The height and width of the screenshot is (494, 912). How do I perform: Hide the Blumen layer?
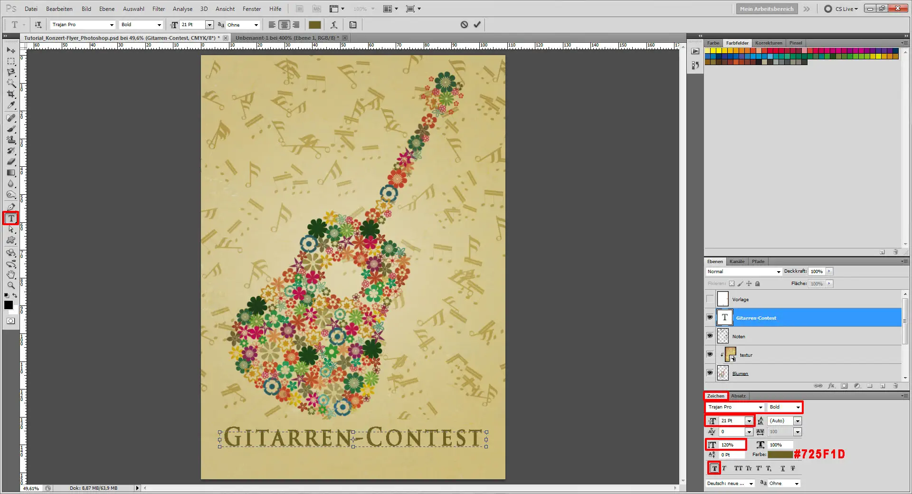(710, 373)
